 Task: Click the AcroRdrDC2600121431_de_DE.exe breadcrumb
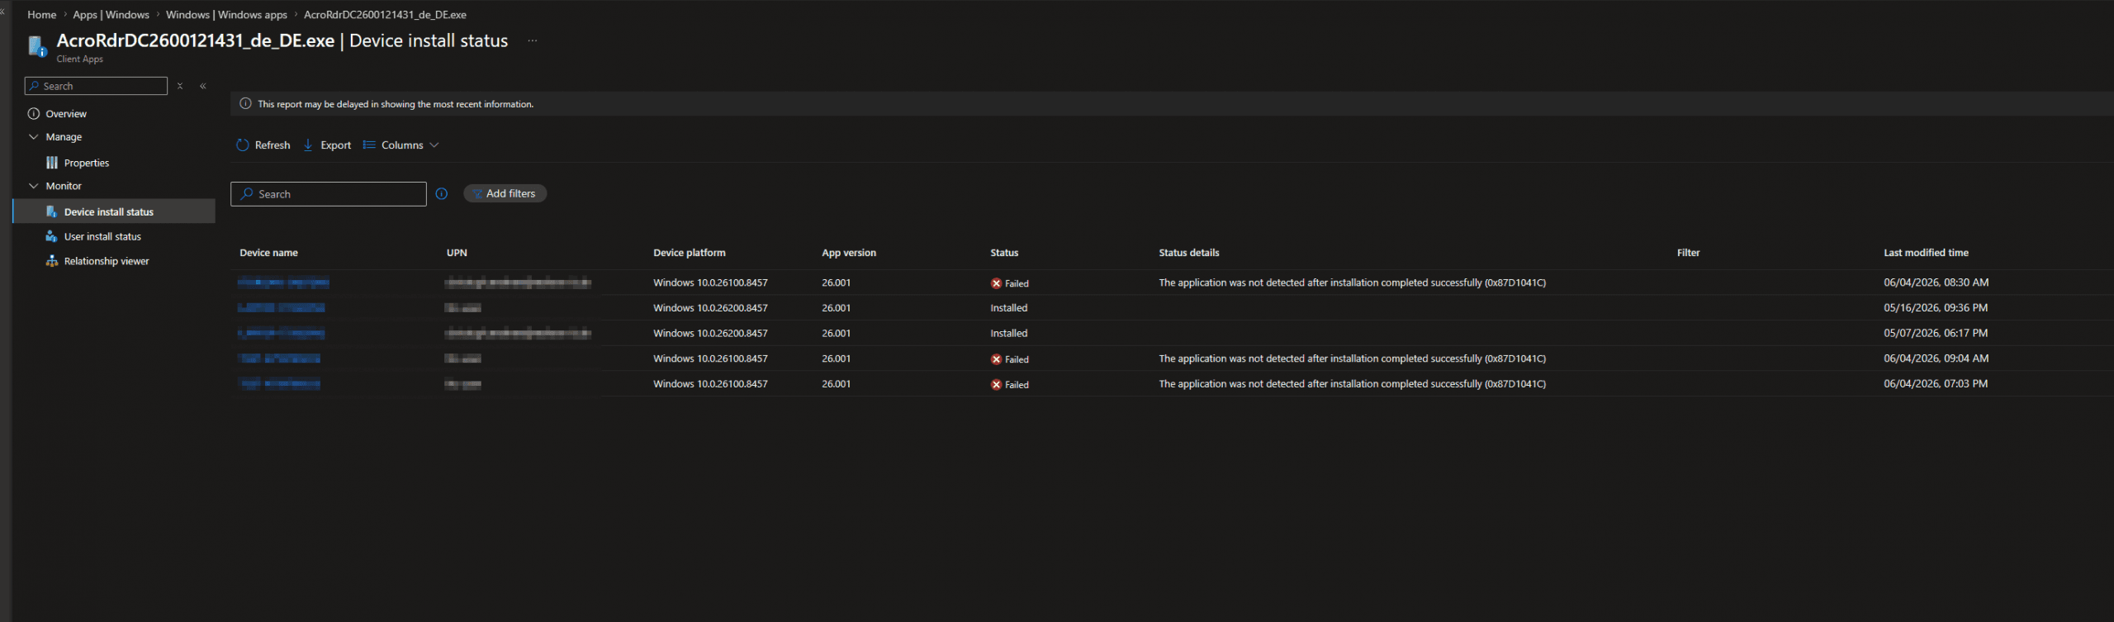[385, 15]
